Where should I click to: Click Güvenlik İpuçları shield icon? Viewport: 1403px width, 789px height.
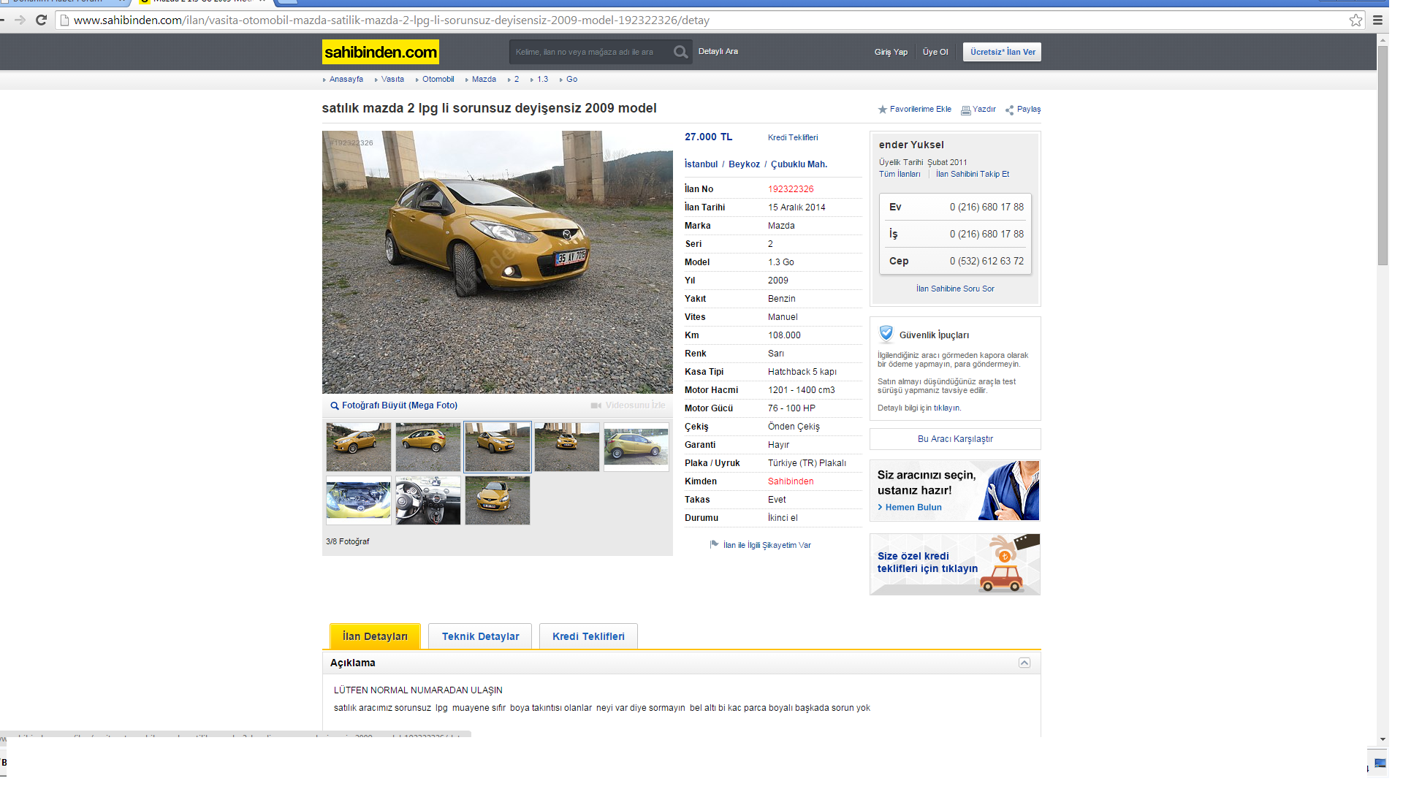[x=886, y=334]
